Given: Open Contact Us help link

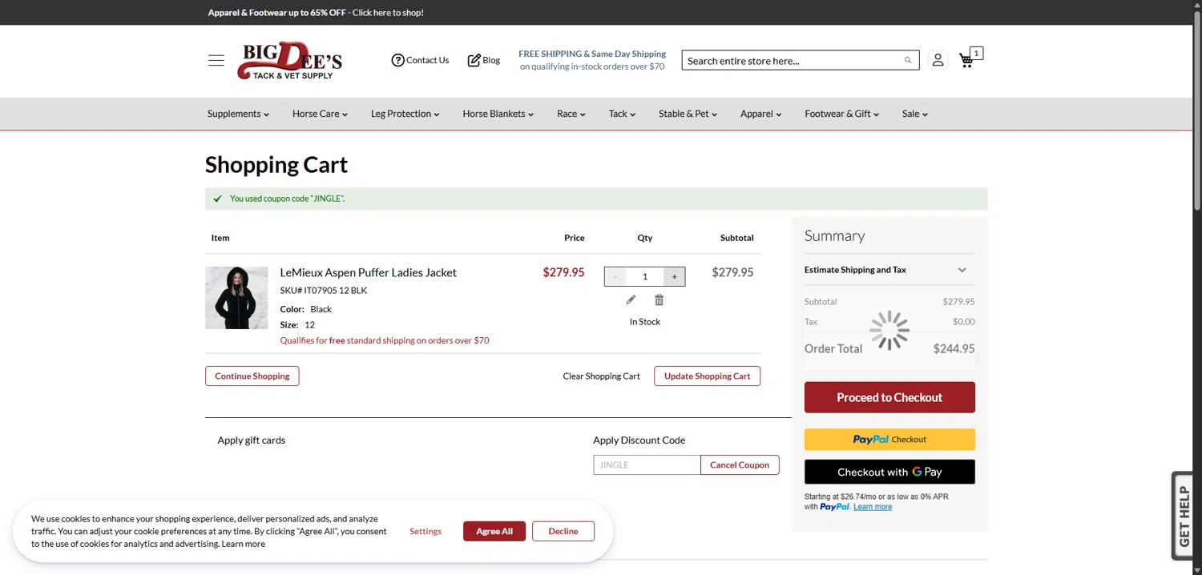Looking at the screenshot, I should 420,60.
